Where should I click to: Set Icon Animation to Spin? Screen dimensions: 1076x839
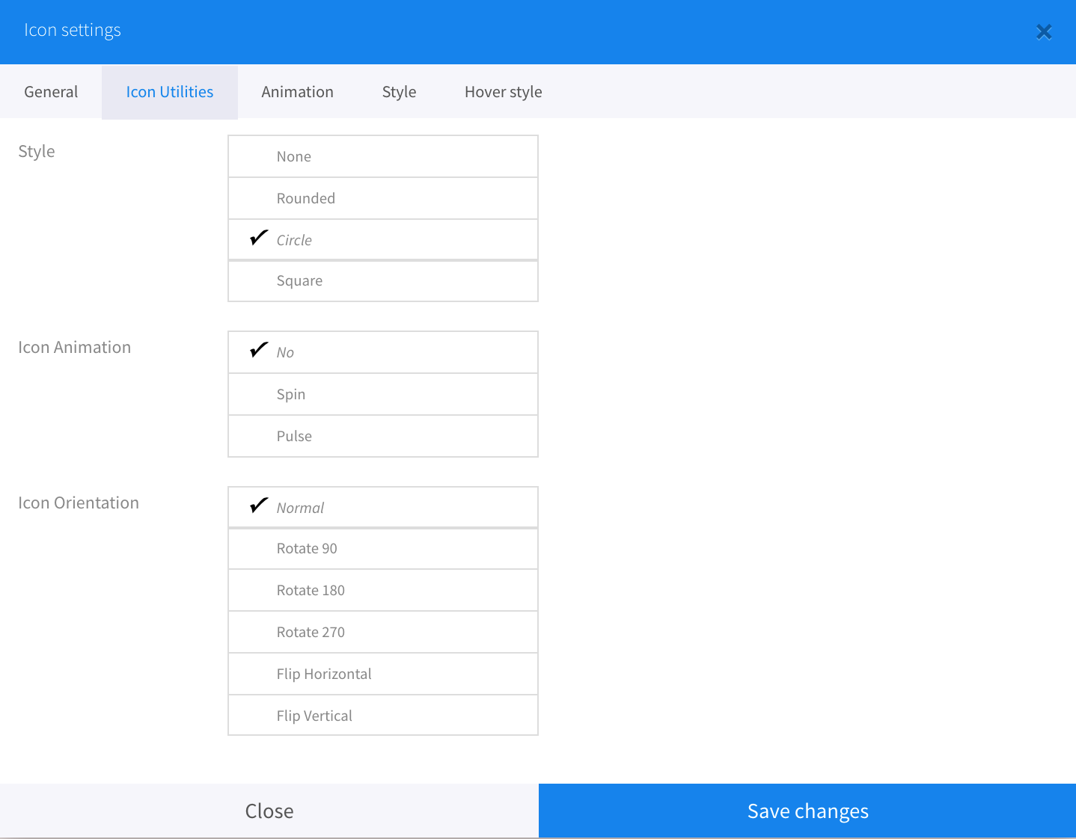(x=383, y=394)
